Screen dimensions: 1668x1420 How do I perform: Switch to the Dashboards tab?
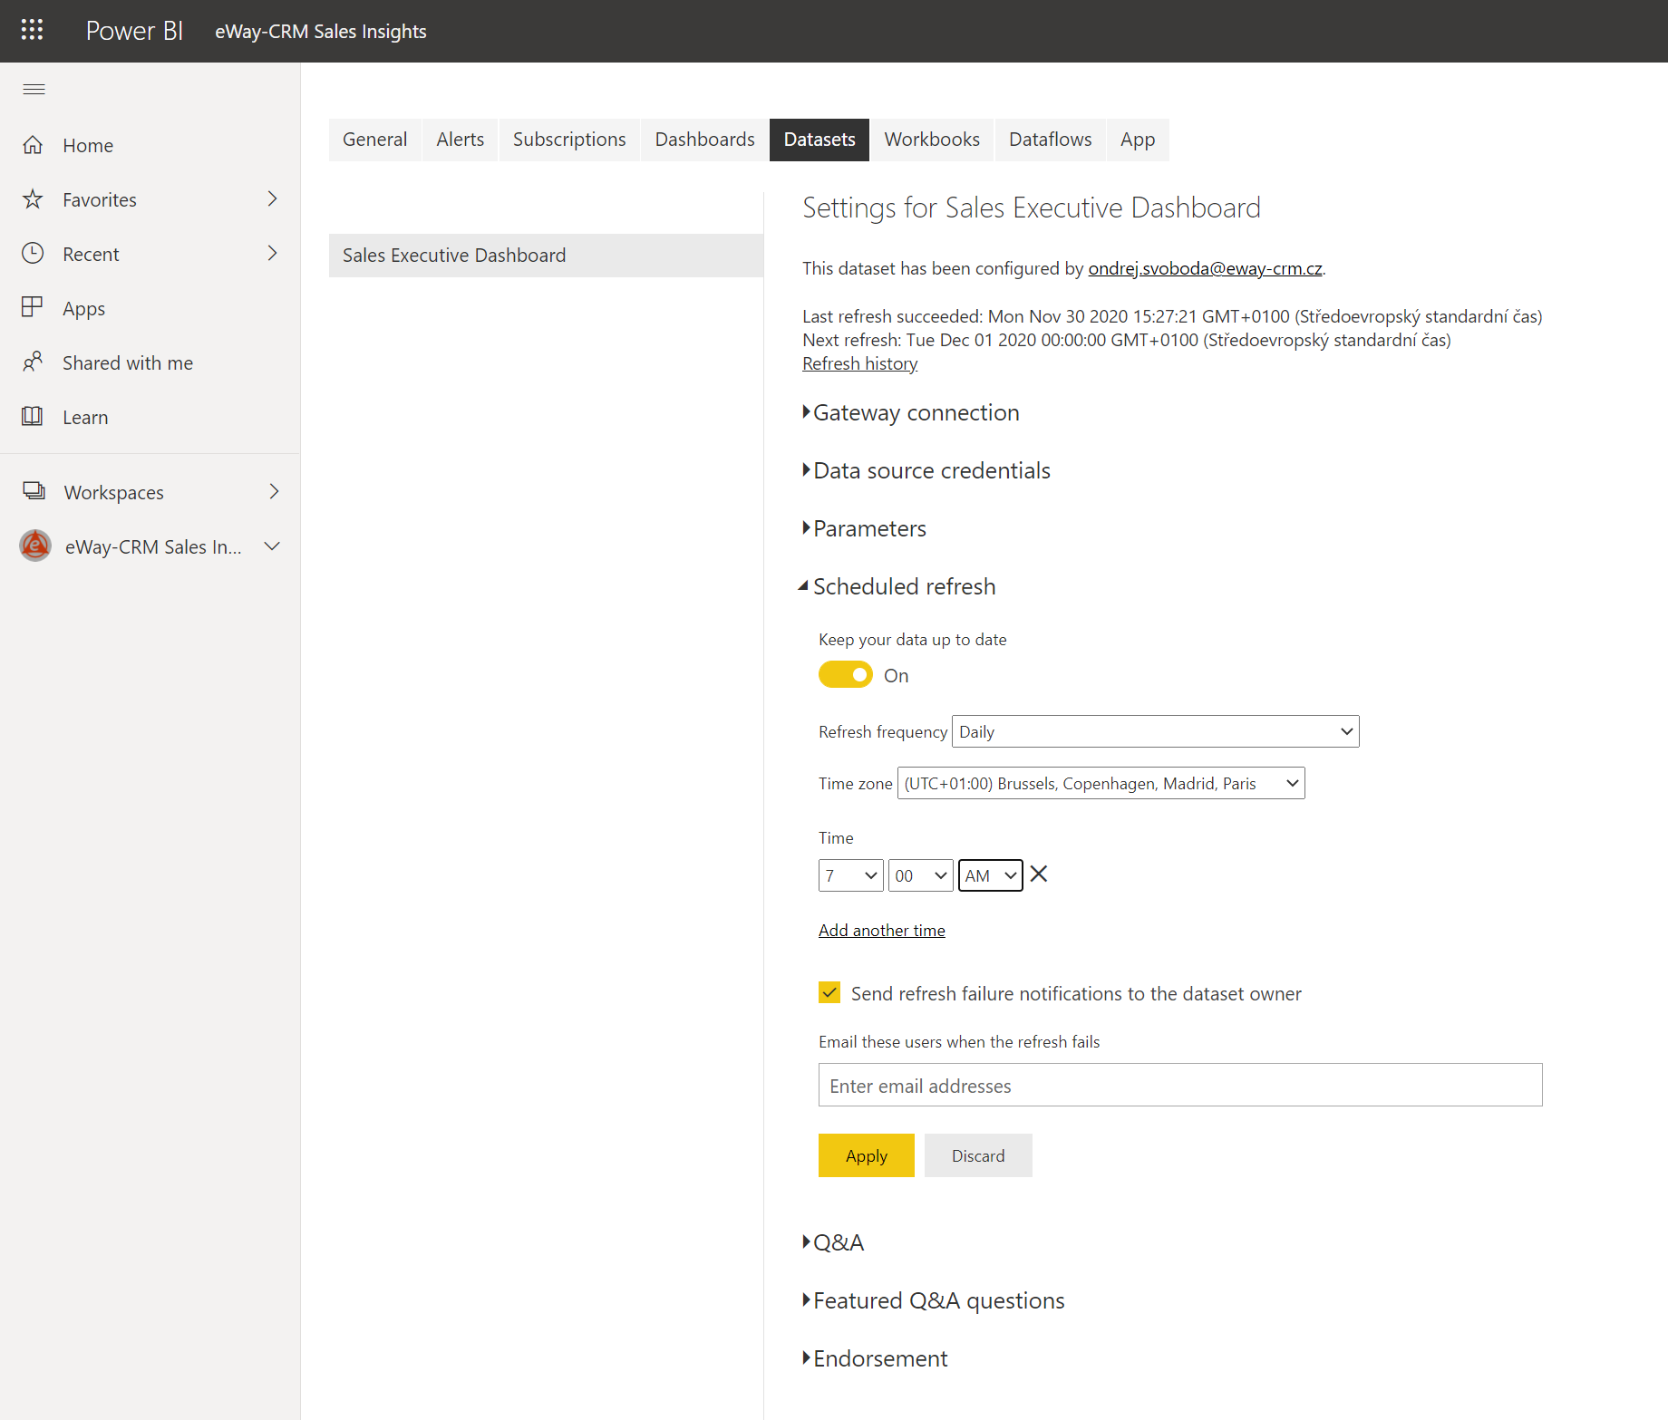705,140
